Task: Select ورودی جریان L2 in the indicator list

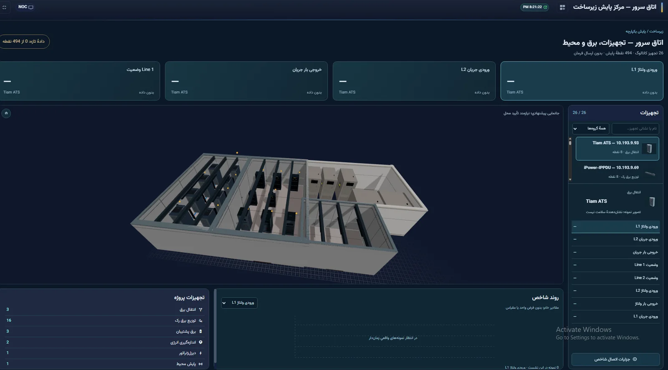Action: (615, 239)
